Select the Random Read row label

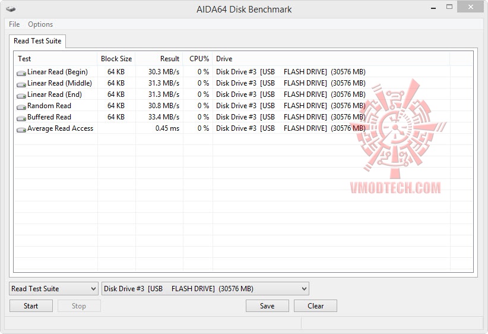tap(49, 106)
